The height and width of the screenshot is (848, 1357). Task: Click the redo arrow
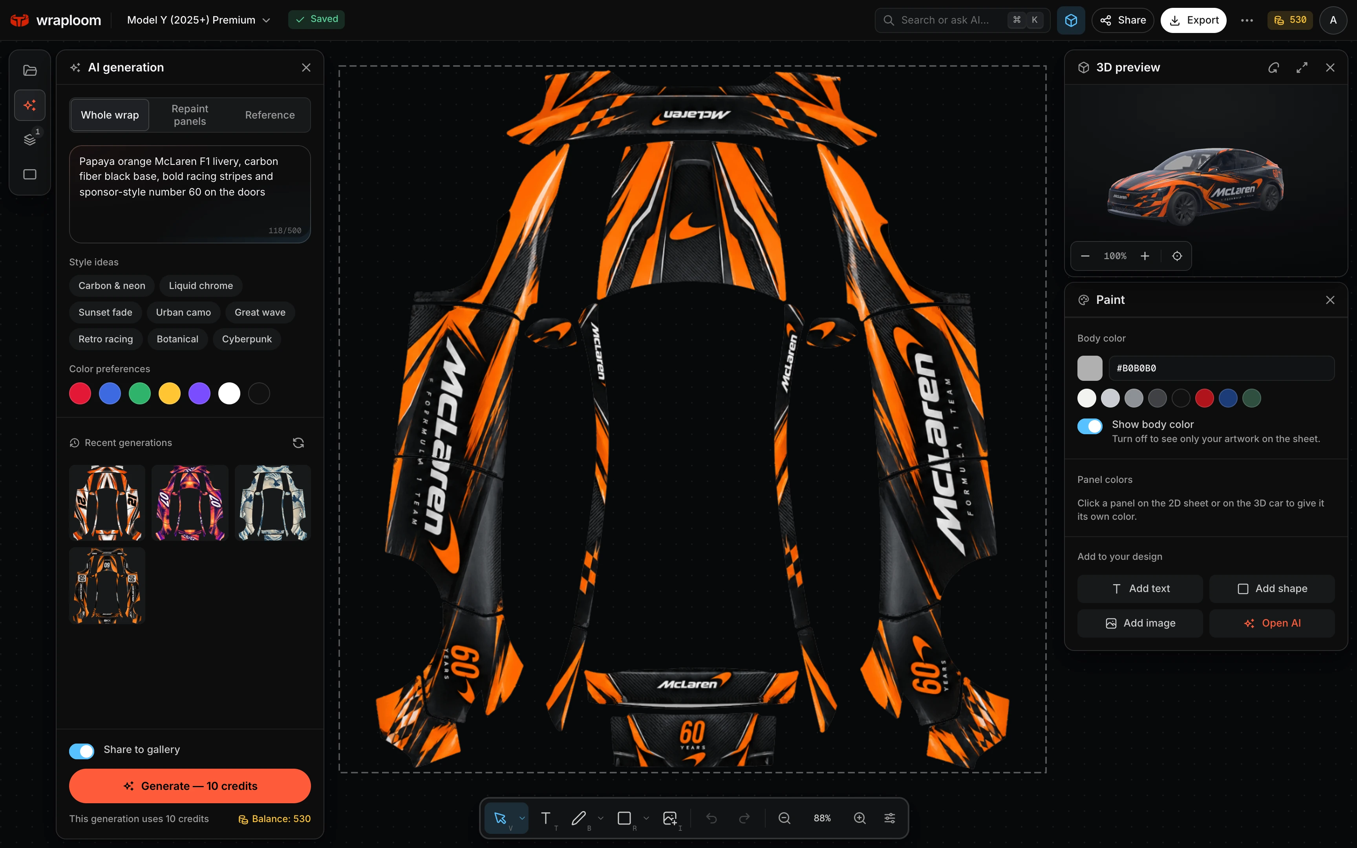click(745, 818)
